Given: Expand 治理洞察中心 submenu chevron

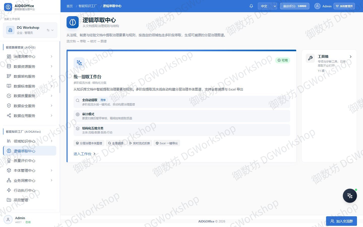Looking at the screenshot, I should click(51, 56).
